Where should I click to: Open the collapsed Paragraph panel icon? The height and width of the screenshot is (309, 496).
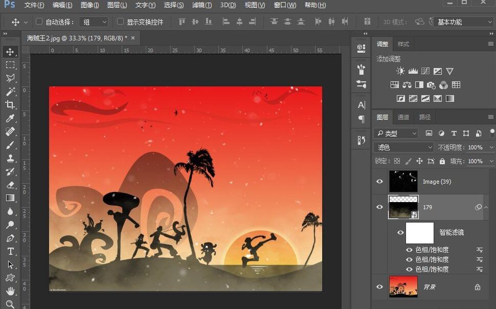pyautogui.click(x=361, y=119)
